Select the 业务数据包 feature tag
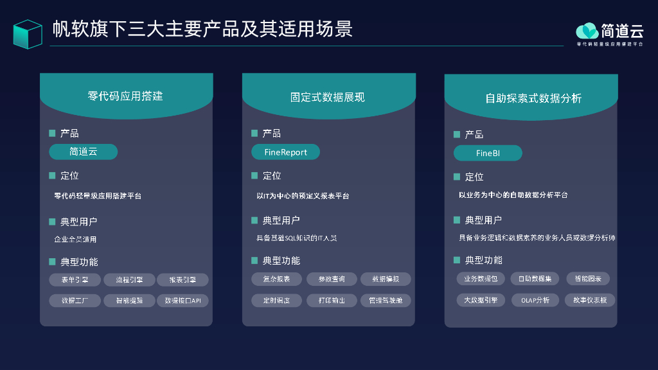The width and height of the screenshot is (658, 370). click(481, 279)
